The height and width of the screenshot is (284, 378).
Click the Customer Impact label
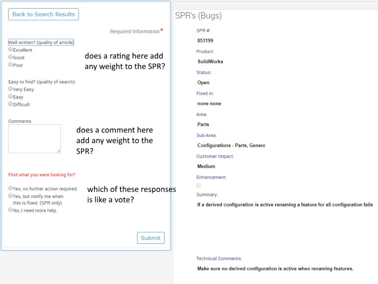215,156
